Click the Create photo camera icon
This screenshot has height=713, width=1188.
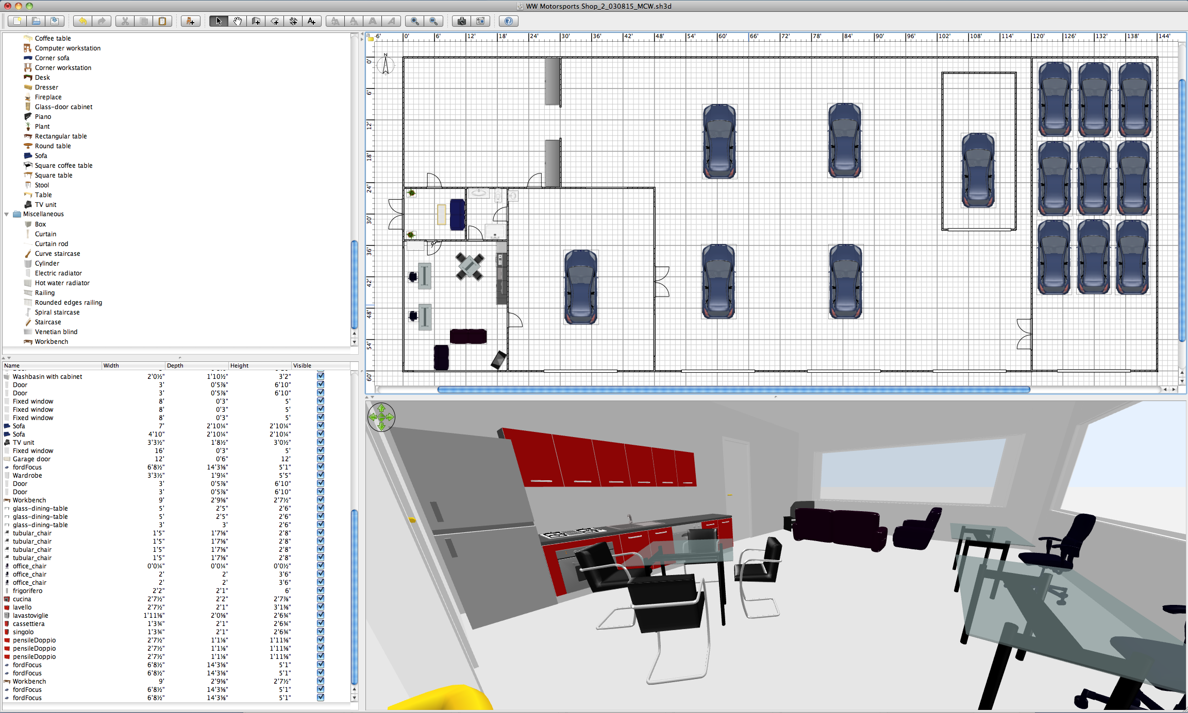point(461,21)
